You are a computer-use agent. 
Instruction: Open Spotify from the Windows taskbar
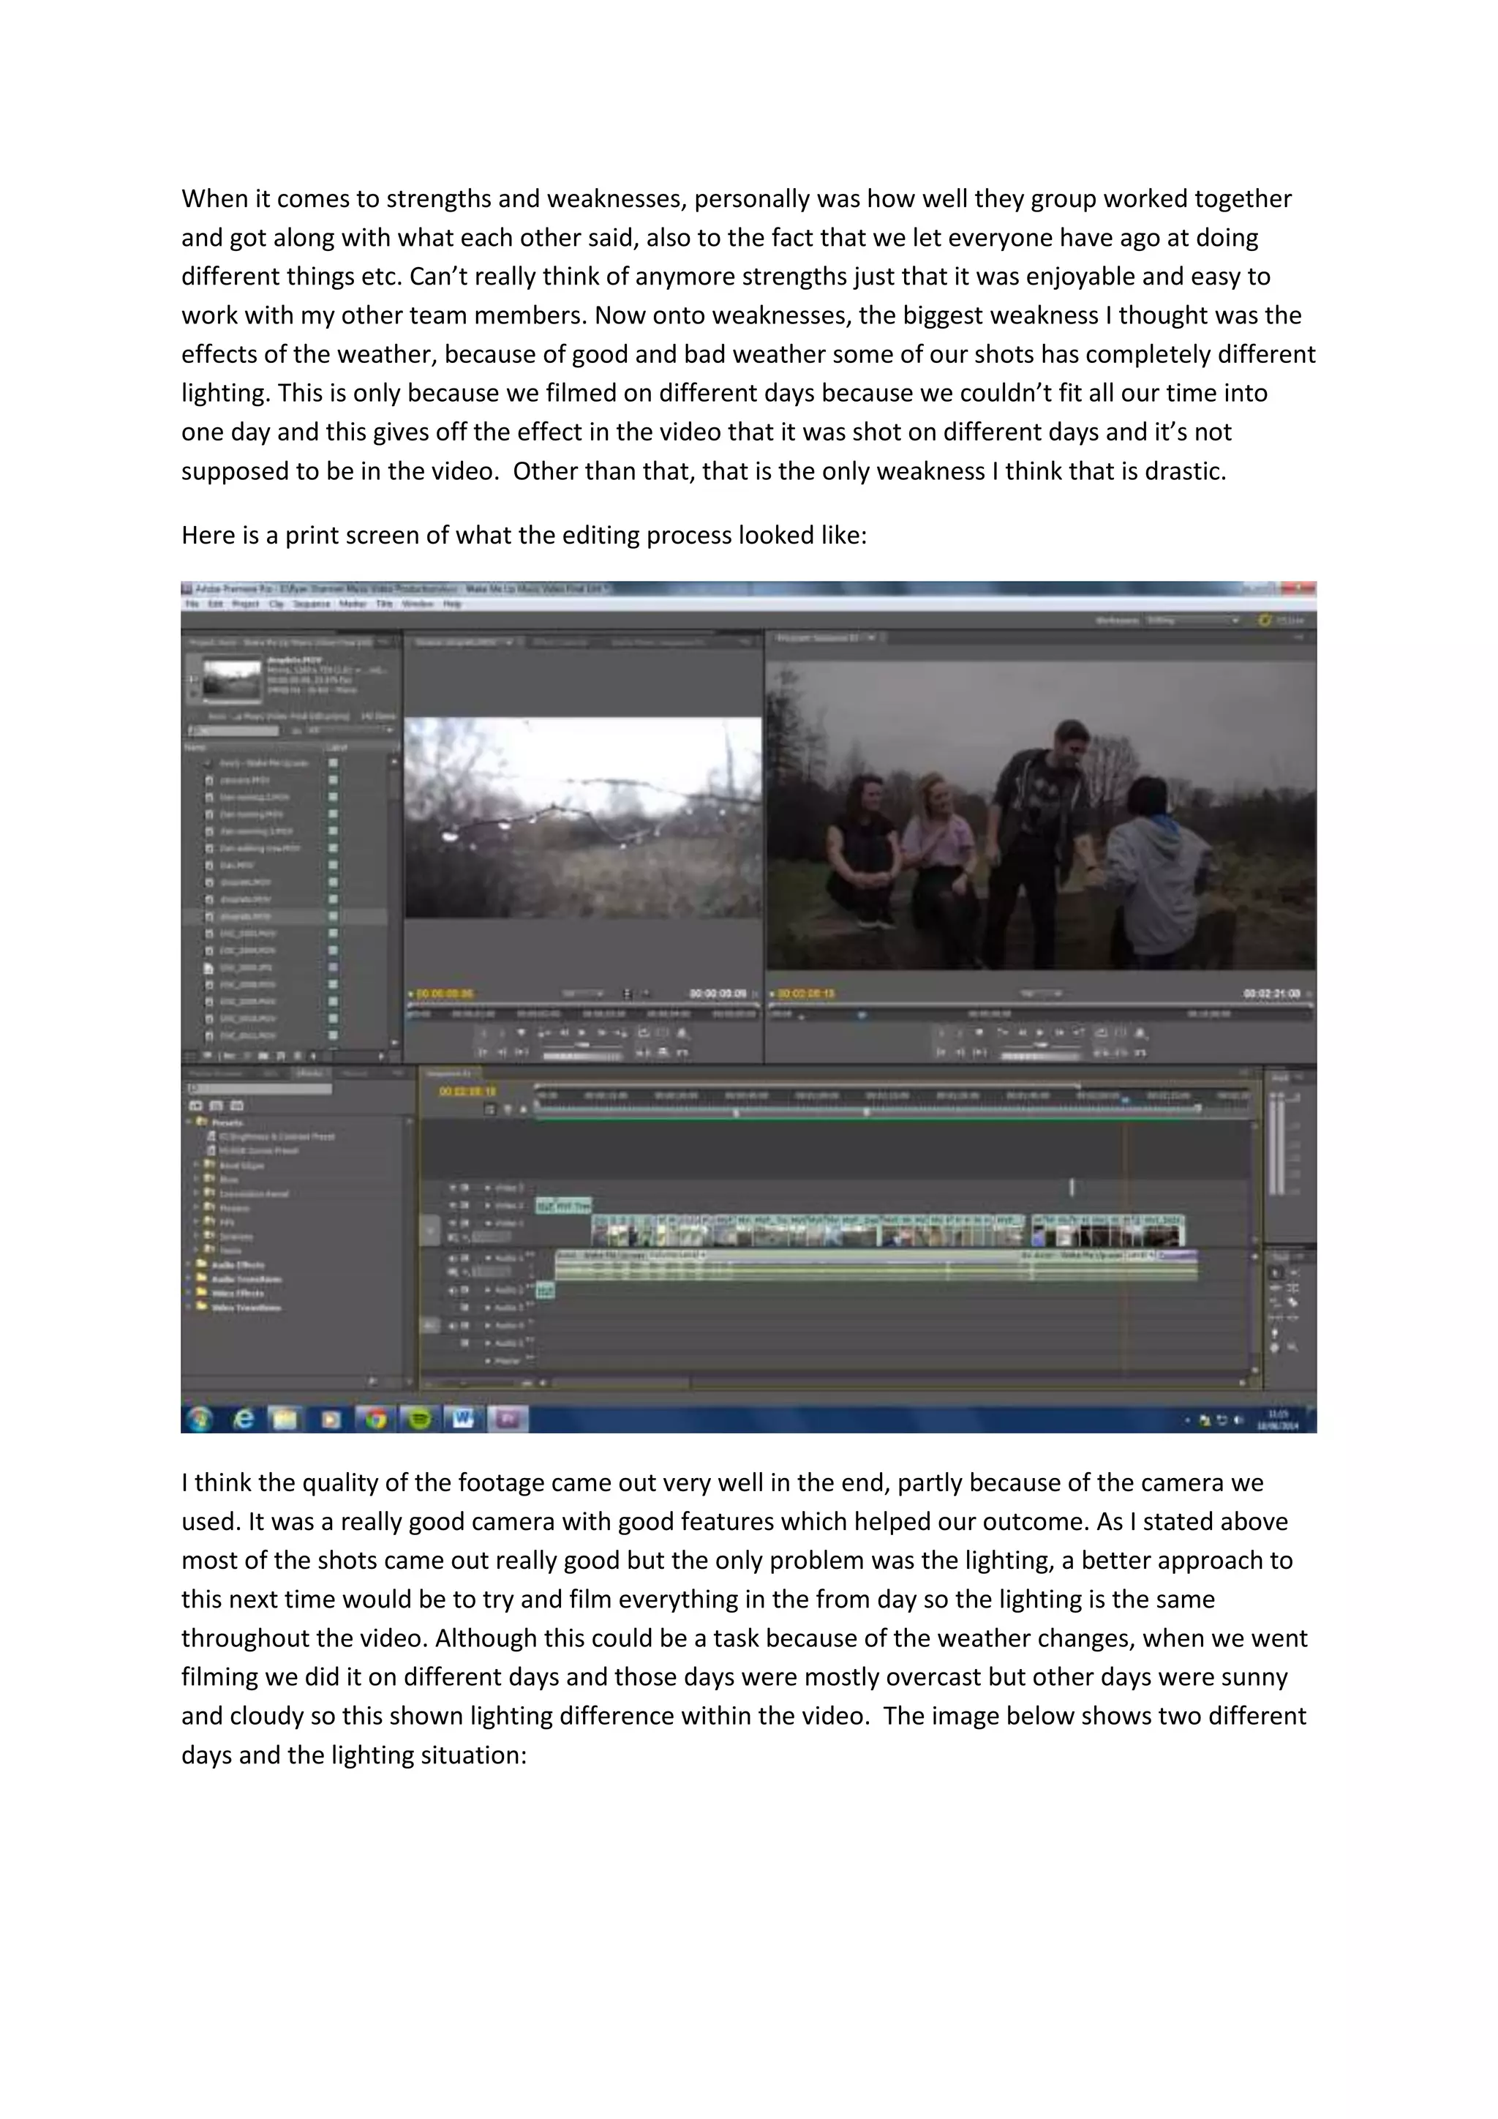tap(420, 1419)
